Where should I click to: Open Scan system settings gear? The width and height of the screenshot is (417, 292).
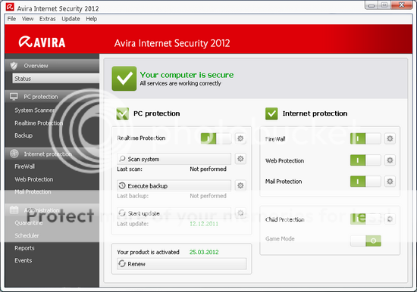tap(240, 159)
